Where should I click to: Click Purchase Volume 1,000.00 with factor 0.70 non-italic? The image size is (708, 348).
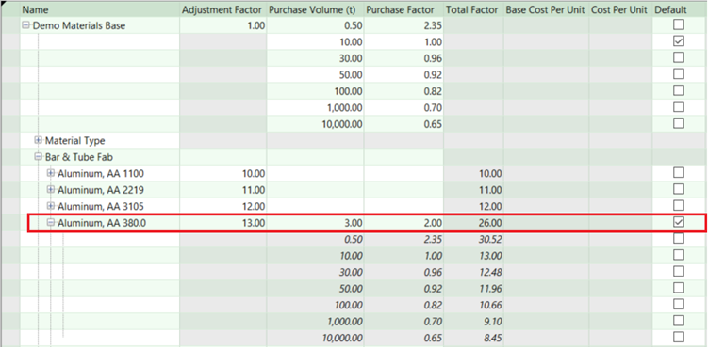pos(315,108)
